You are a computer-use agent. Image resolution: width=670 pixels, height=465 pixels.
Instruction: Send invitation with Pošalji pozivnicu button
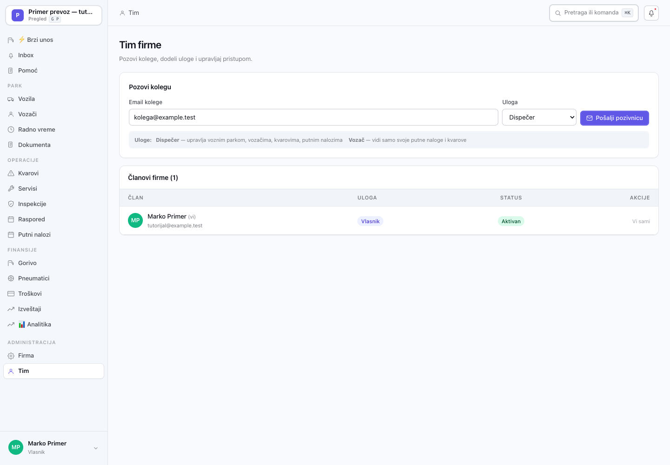point(614,118)
